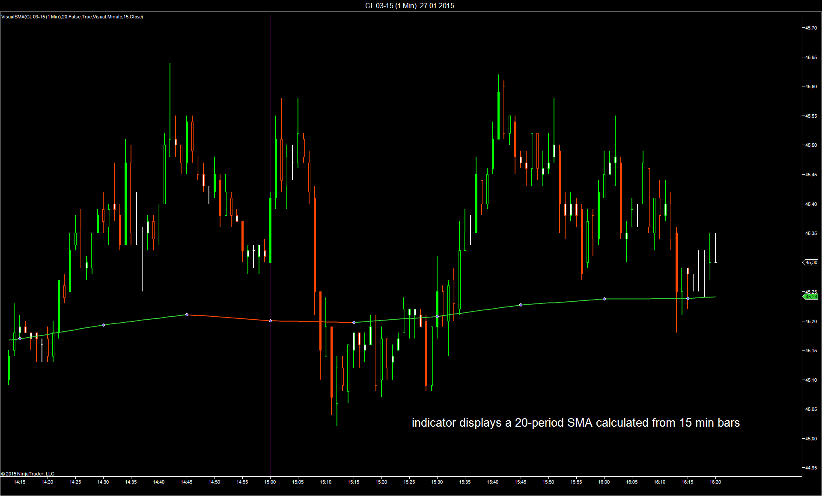The width and height of the screenshot is (822, 496).
Task: Select the SMA data point at 14:30
Action: [x=103, y=325]
